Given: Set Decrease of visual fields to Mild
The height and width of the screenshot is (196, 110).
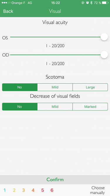Looking at the screenshot, I should (55, 107).
